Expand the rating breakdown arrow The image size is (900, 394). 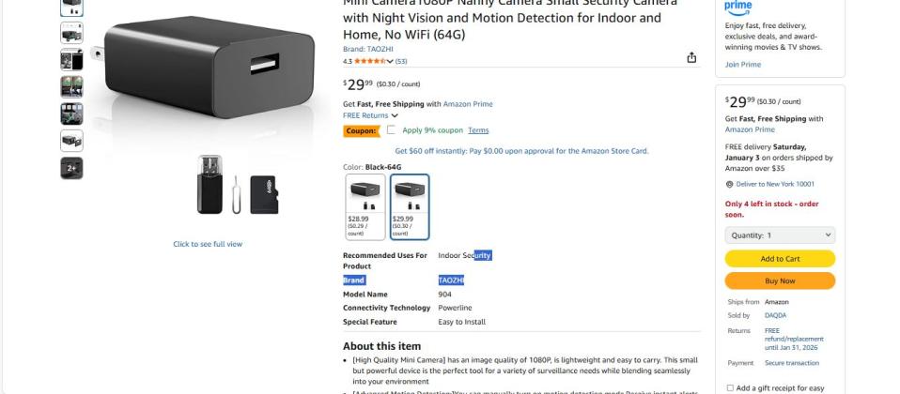point(390,61)
